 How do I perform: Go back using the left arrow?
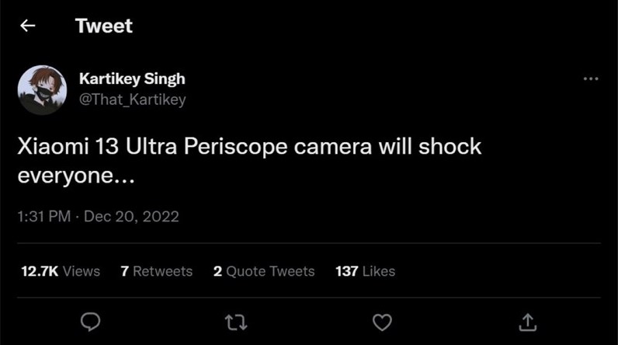28,26
